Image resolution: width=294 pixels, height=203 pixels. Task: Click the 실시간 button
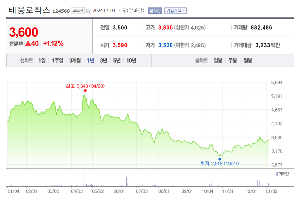155,10
